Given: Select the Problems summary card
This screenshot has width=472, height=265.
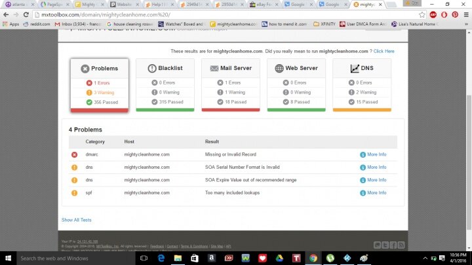Looking at the screenshot, I should click(100, 86).
